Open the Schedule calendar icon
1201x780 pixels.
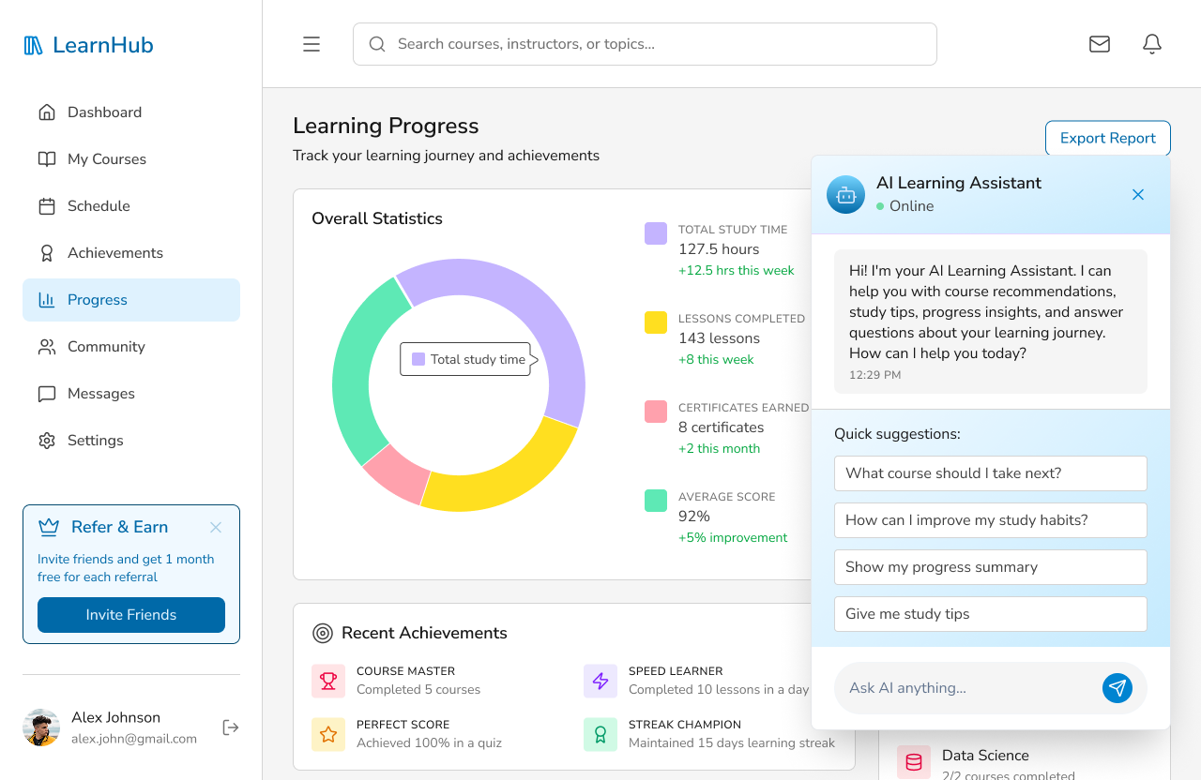tap(47, 205)
